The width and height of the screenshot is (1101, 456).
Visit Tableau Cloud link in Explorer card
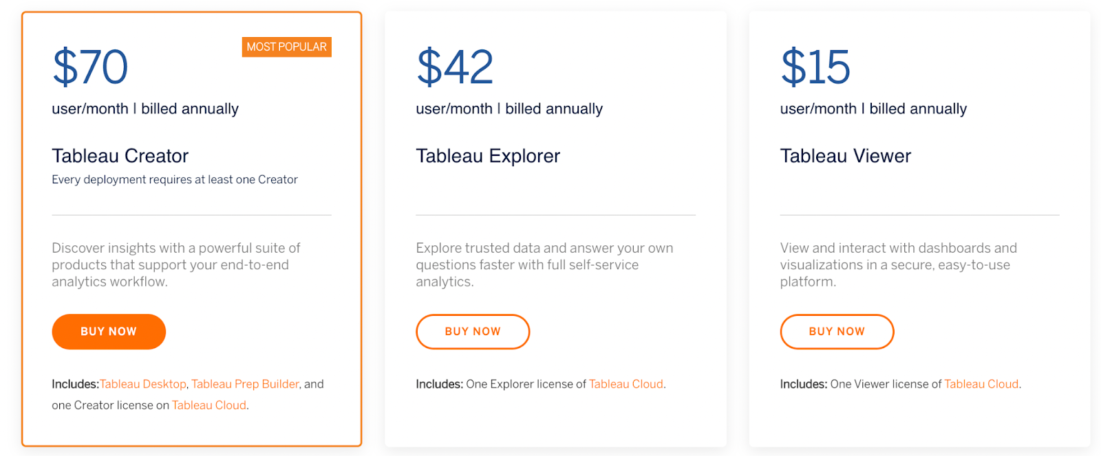point(626,385)
